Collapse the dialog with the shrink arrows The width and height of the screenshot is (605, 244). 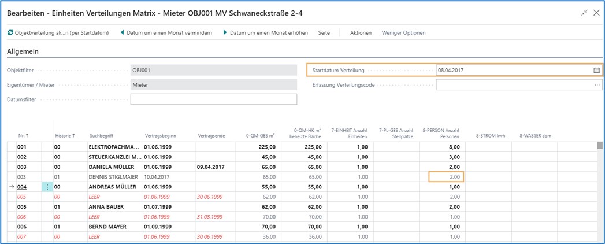584,13
